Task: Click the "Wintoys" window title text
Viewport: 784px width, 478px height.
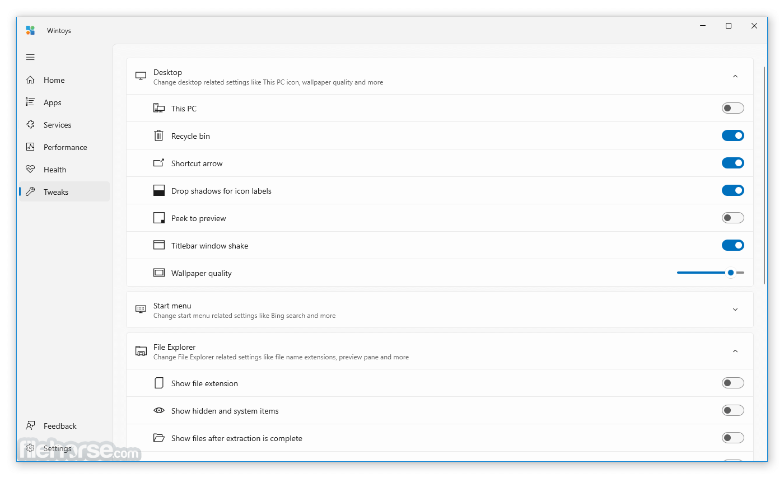Action: pos(59,31)
